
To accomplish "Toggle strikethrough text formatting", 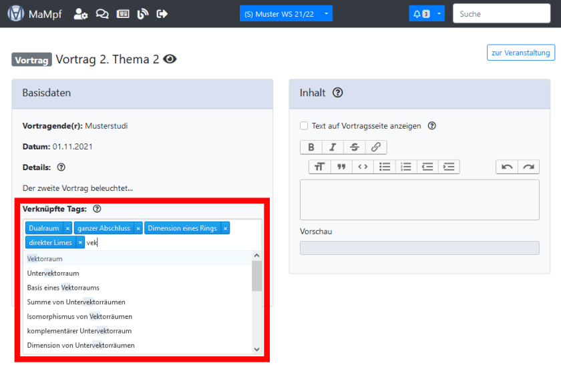I will point(354,147).
